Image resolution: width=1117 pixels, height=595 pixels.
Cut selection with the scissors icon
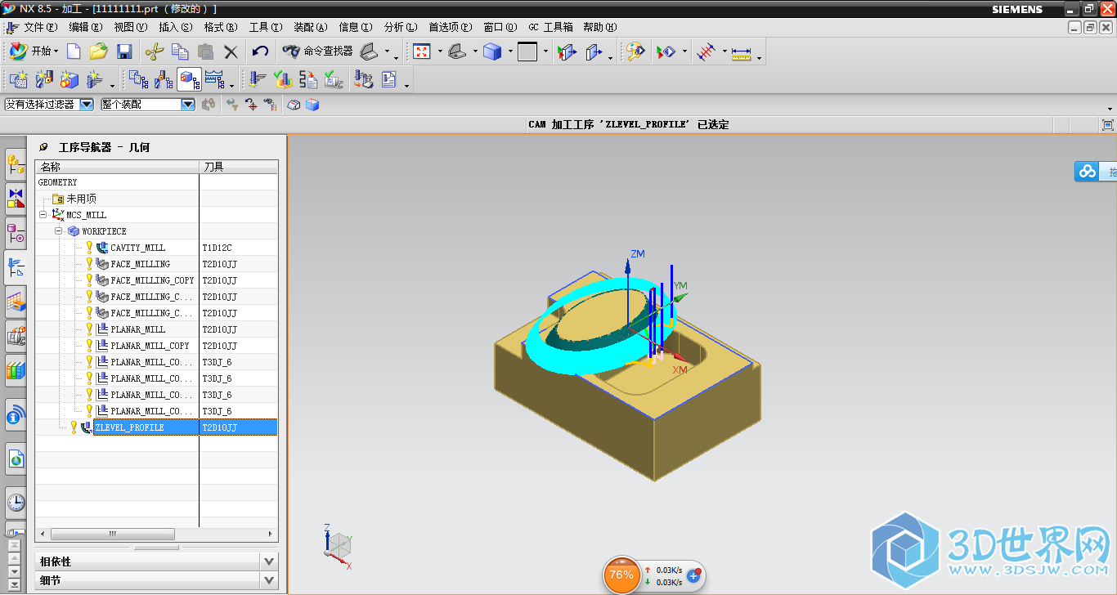click(x=154, y=51)
